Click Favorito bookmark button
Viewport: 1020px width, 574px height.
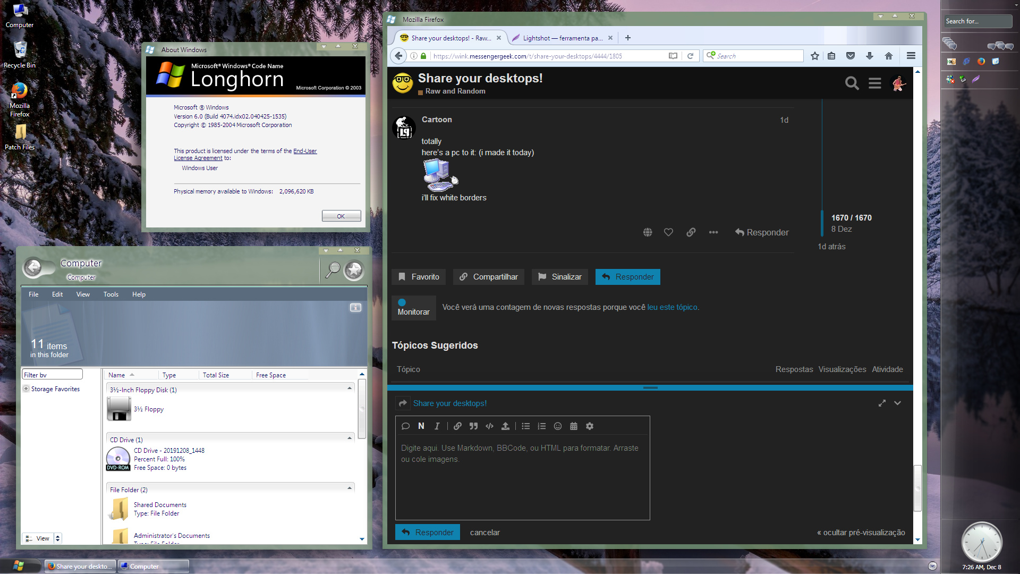point(419,277)
